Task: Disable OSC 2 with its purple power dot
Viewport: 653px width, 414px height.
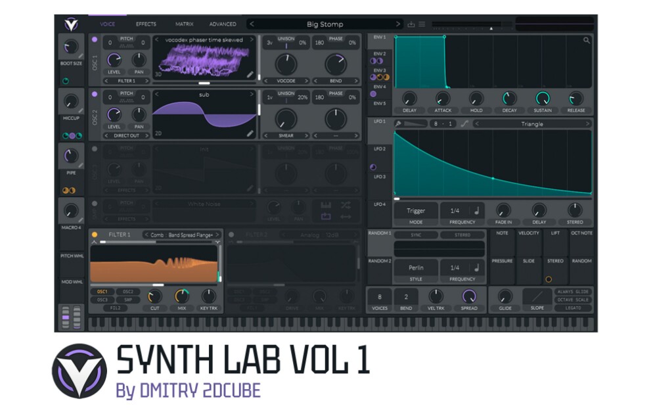Action: (x=95, y=95)
